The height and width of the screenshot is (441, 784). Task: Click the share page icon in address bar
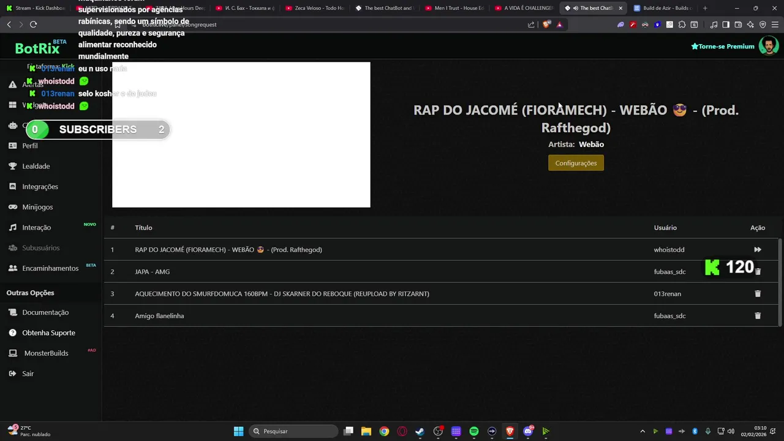click(531, 24)
